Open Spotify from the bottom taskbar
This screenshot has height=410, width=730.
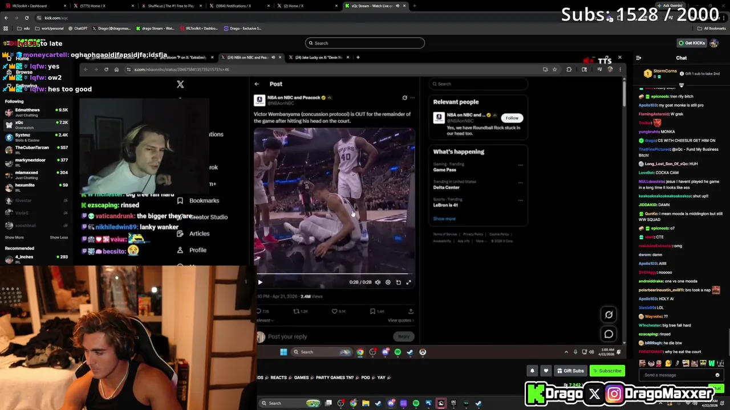click(416, 403)
